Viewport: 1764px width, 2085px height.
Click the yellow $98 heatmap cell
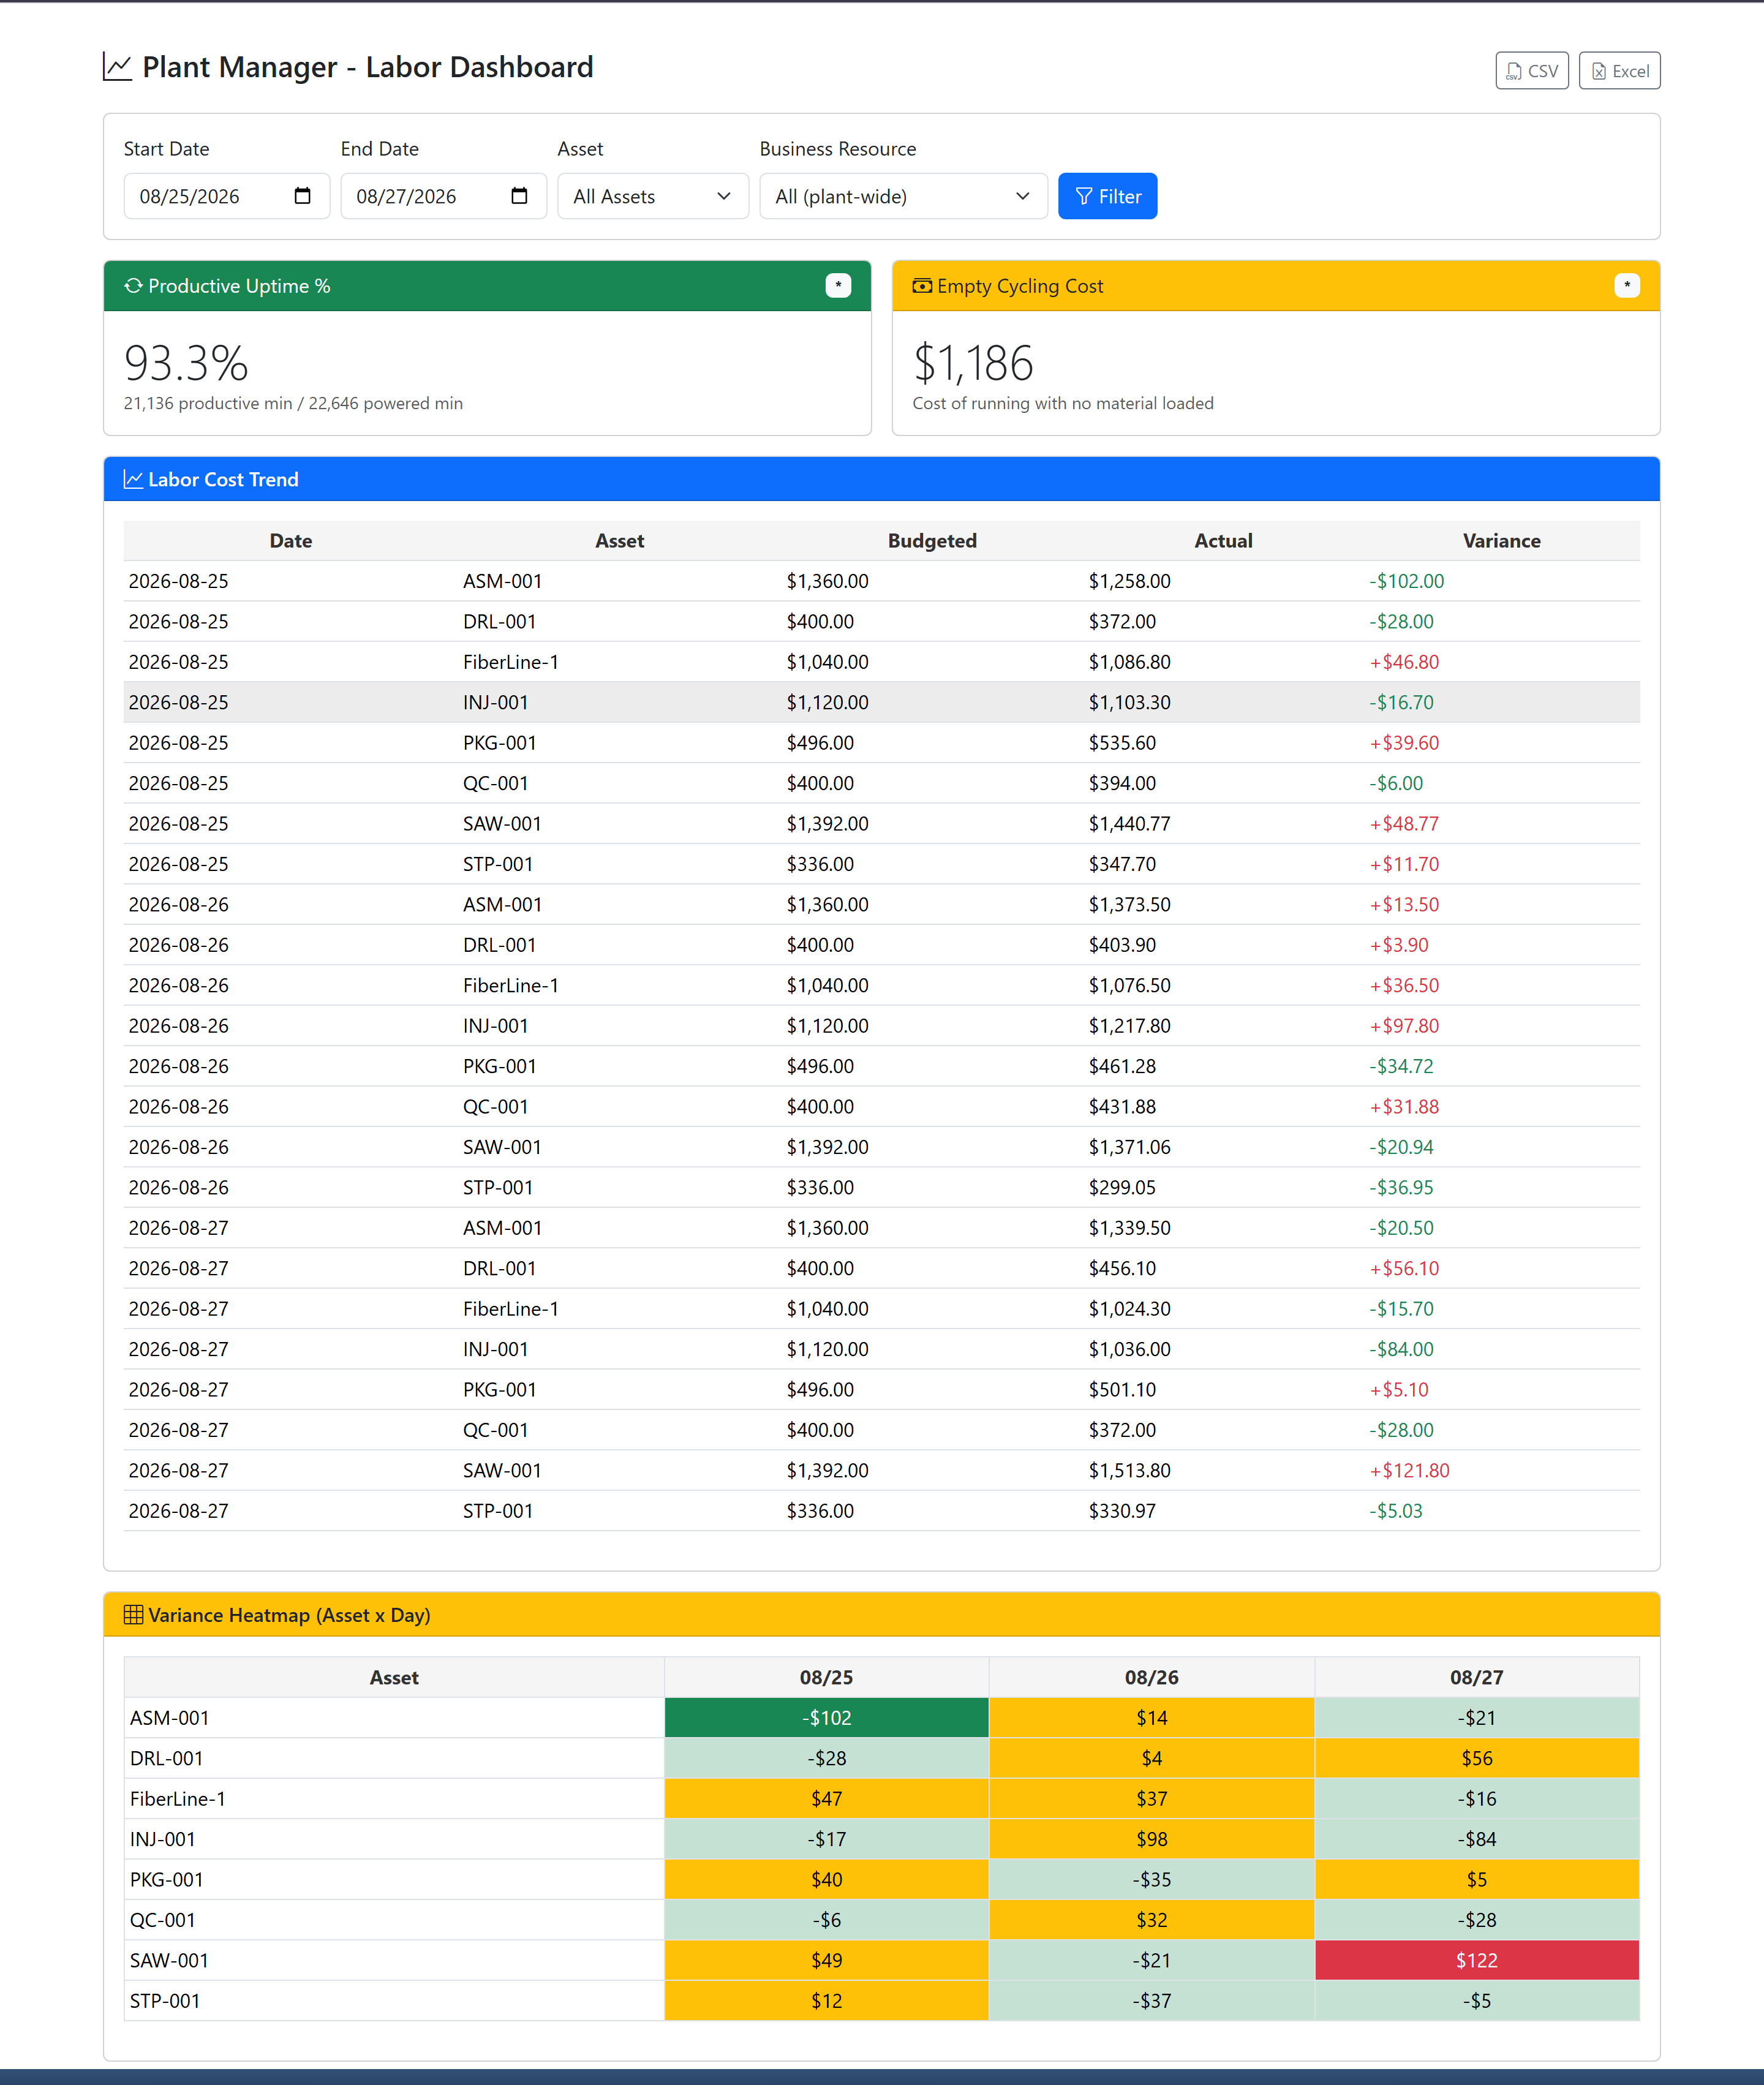pyautogui.click(x=1151, y=1839)
